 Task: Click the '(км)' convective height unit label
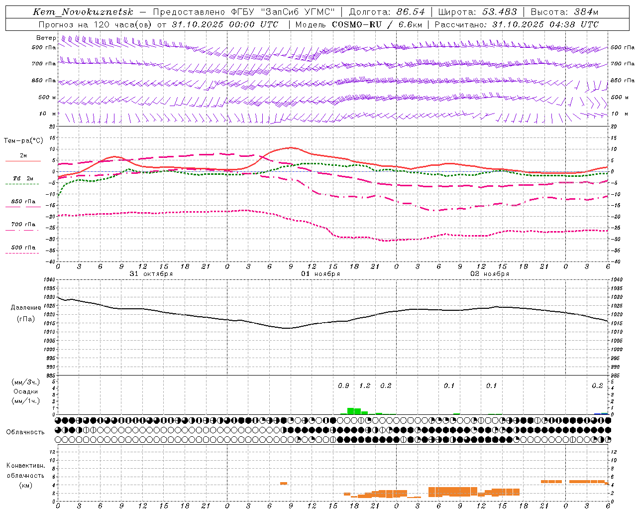pyautogui.click(x=26, y=485)
